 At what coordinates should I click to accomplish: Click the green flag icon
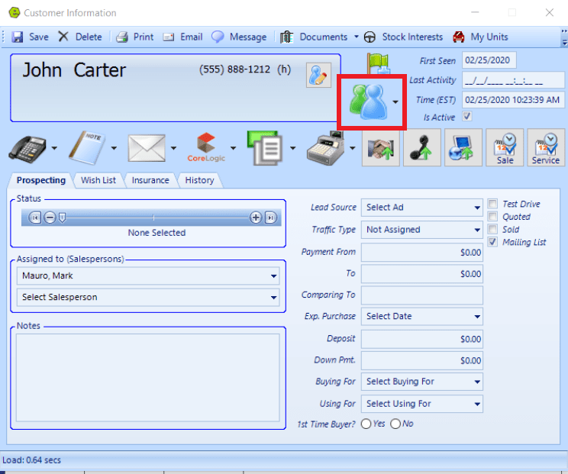378,63
